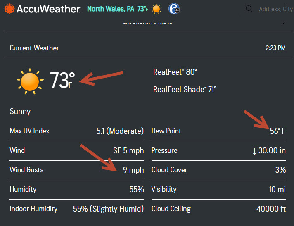Click the Cloud Ceiling 40000 ft value
This screenshot has width=294, height=226.
271,209
